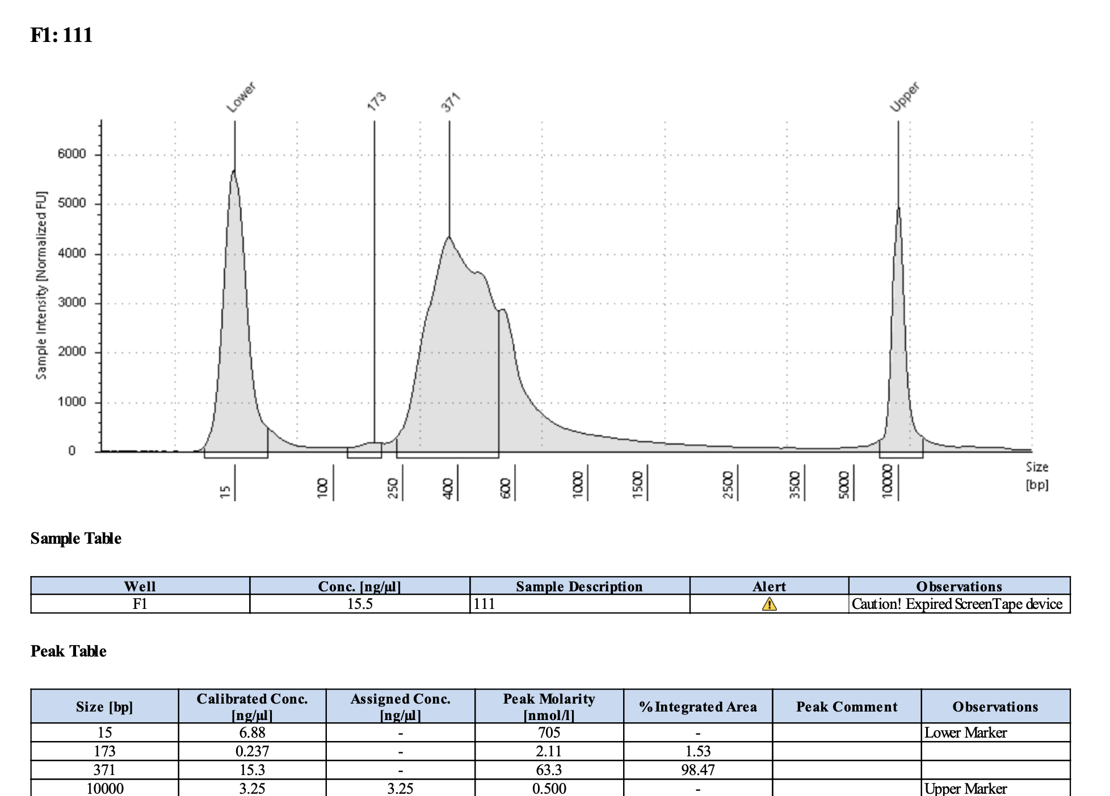Click the Sample Description cell 111
The image size is (1110, 796).
(x=485, y=604)
